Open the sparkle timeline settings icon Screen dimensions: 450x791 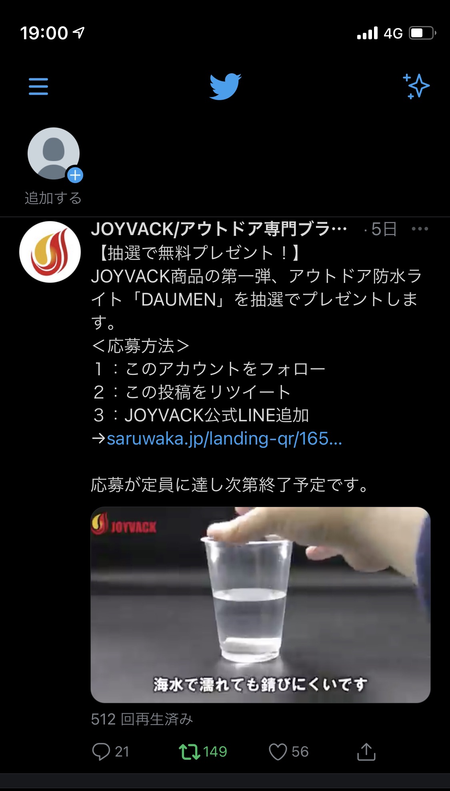pyautogui.click(x=416, y=86)
